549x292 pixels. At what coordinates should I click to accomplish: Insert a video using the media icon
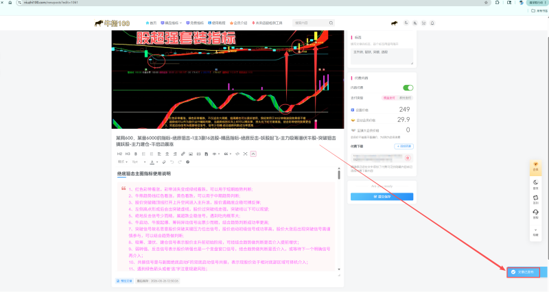tap(198, 154)
